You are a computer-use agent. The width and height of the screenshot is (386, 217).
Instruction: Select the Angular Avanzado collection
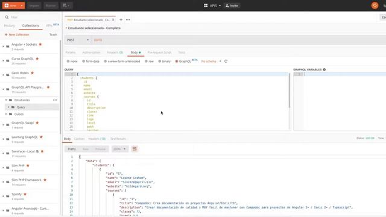[x=30, y=210]
